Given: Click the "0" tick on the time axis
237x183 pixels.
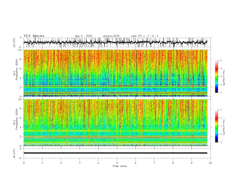Looking at the screenshot, I should pyautogui.click(x=24, y=163).
